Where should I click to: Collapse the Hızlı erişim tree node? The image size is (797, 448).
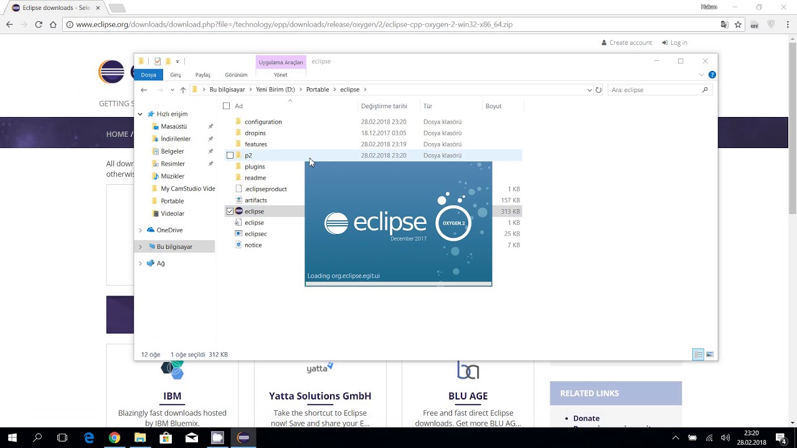click(140, 114)
